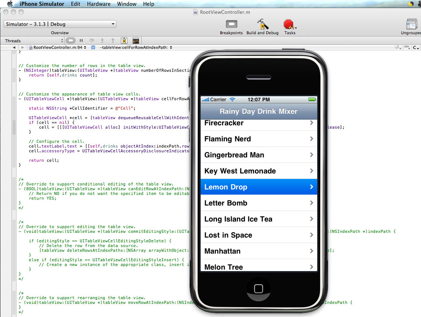This screenshot has height=317, width=421.
Task: Open the RootViewController.m:94 file history popup
Action: coord(58,47)
